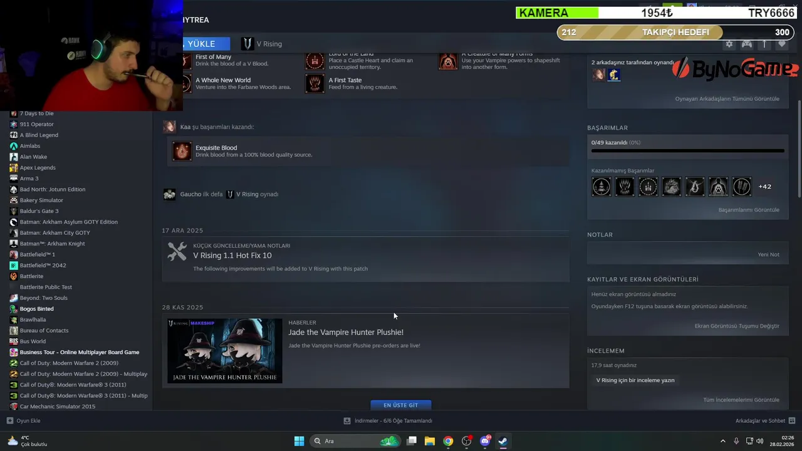Show the +42 more unearned achievements
Image resolution: width=802 pixels, height=451 pixels.
click(x=764, y=187)
